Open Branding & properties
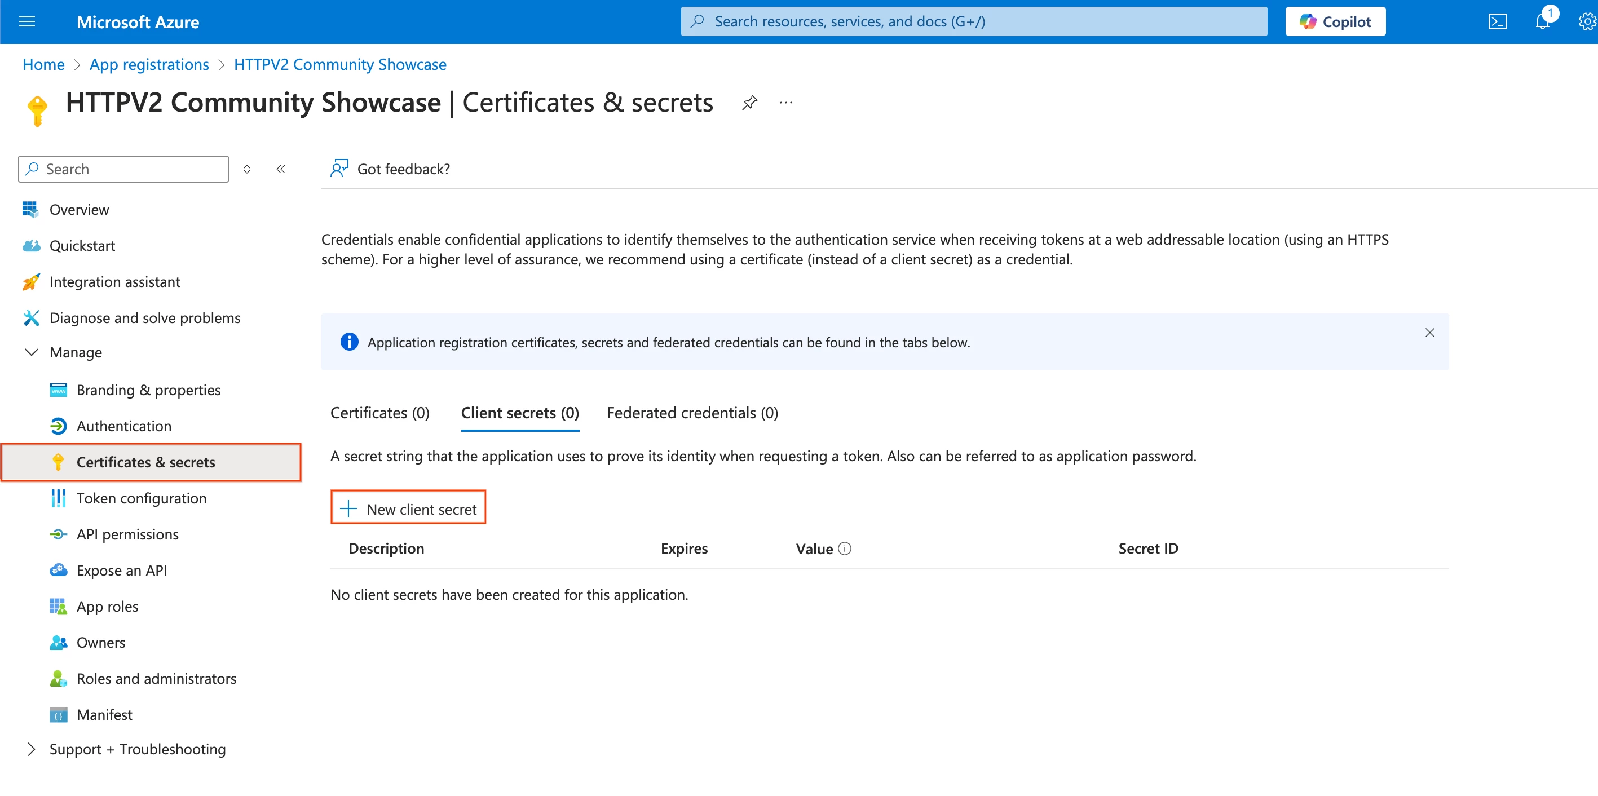 point(149,390)
